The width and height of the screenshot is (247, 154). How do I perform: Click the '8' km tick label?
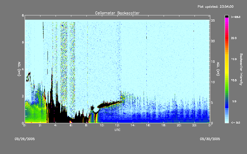pyautogui.click(x=23, y=15)
